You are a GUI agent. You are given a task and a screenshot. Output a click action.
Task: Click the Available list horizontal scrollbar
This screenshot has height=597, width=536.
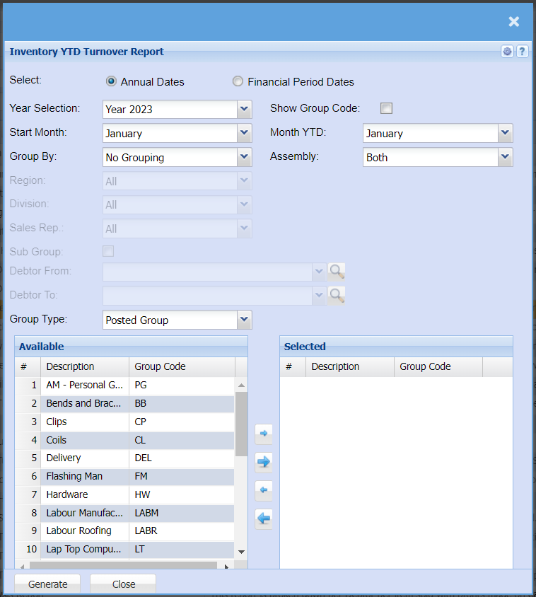tap(123, 566)
